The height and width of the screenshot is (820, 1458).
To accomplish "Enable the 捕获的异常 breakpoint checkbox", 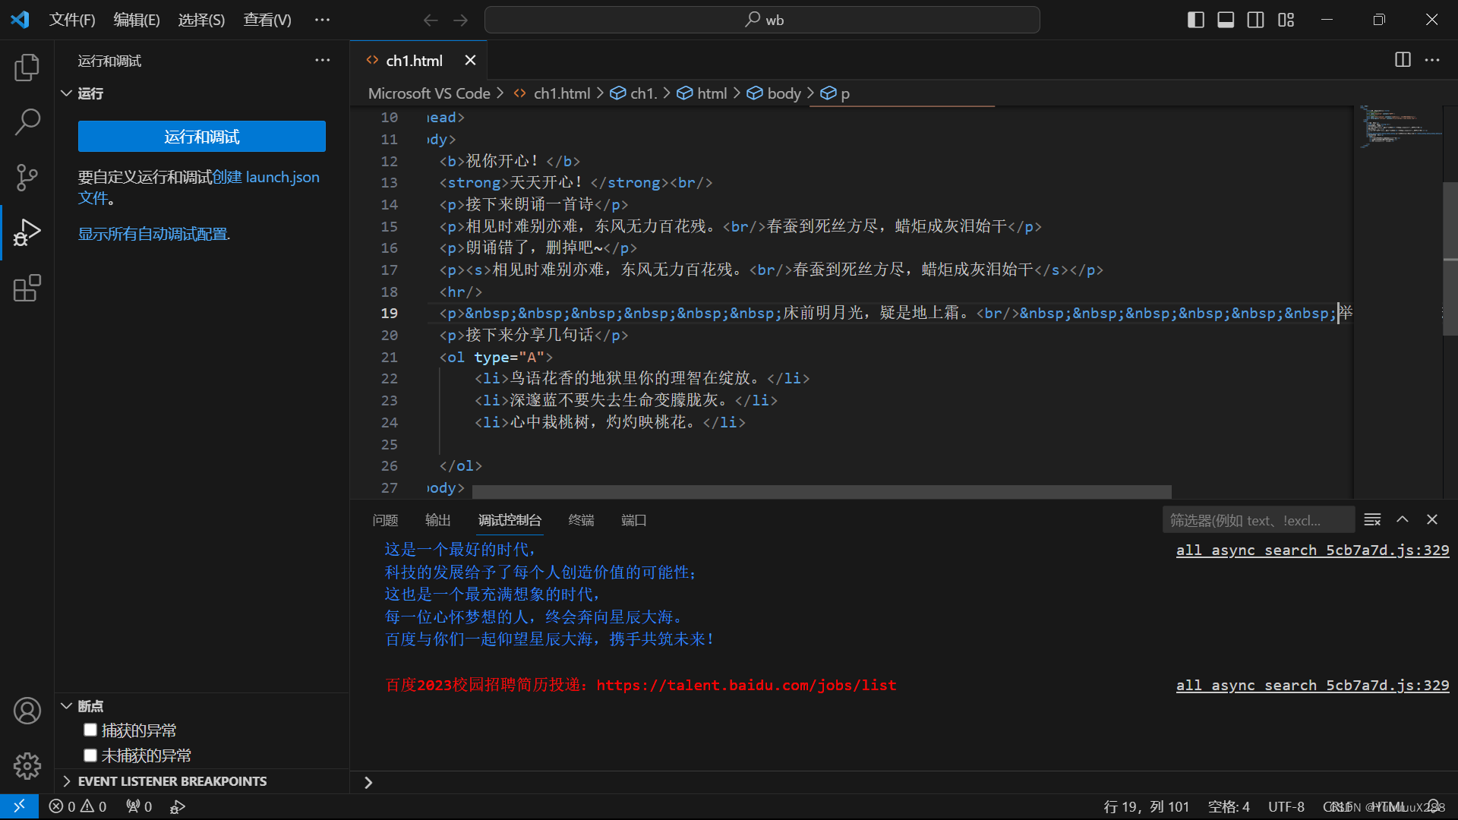I will click(90, 730).
